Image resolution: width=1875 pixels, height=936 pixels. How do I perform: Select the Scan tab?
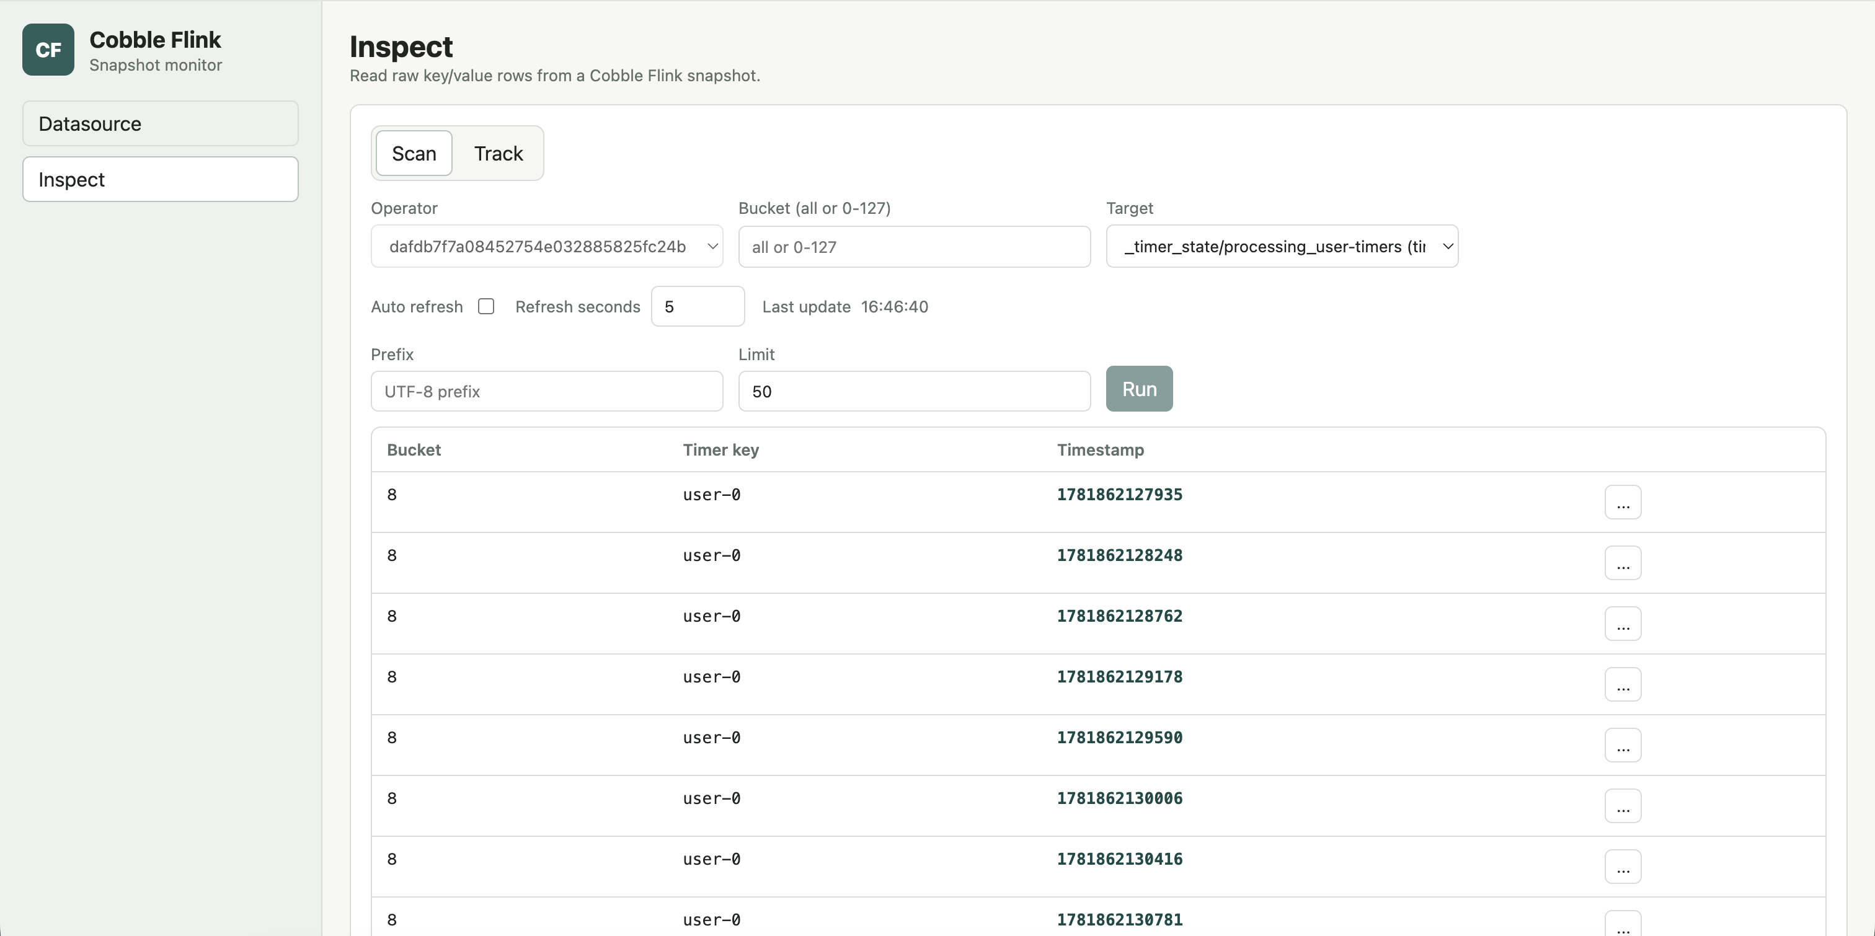tap(414, 154)
